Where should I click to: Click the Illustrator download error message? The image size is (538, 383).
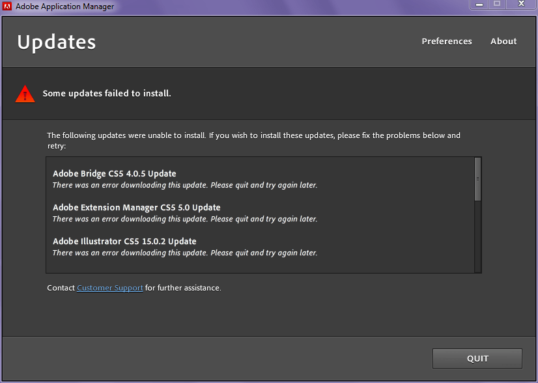(185, 253)
